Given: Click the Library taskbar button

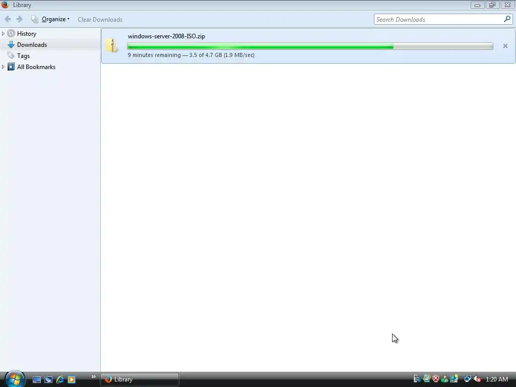Looking at the screenshot, I should (x=140, y=379).
